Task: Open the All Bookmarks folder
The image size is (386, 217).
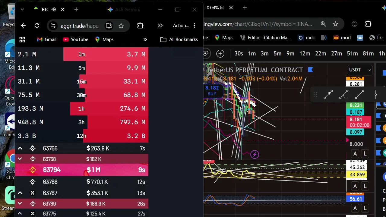Action: coord(179,39)
